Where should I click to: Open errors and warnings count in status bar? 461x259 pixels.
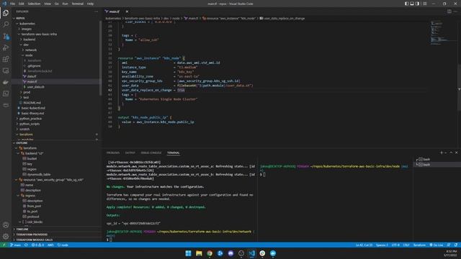[37, 245]
